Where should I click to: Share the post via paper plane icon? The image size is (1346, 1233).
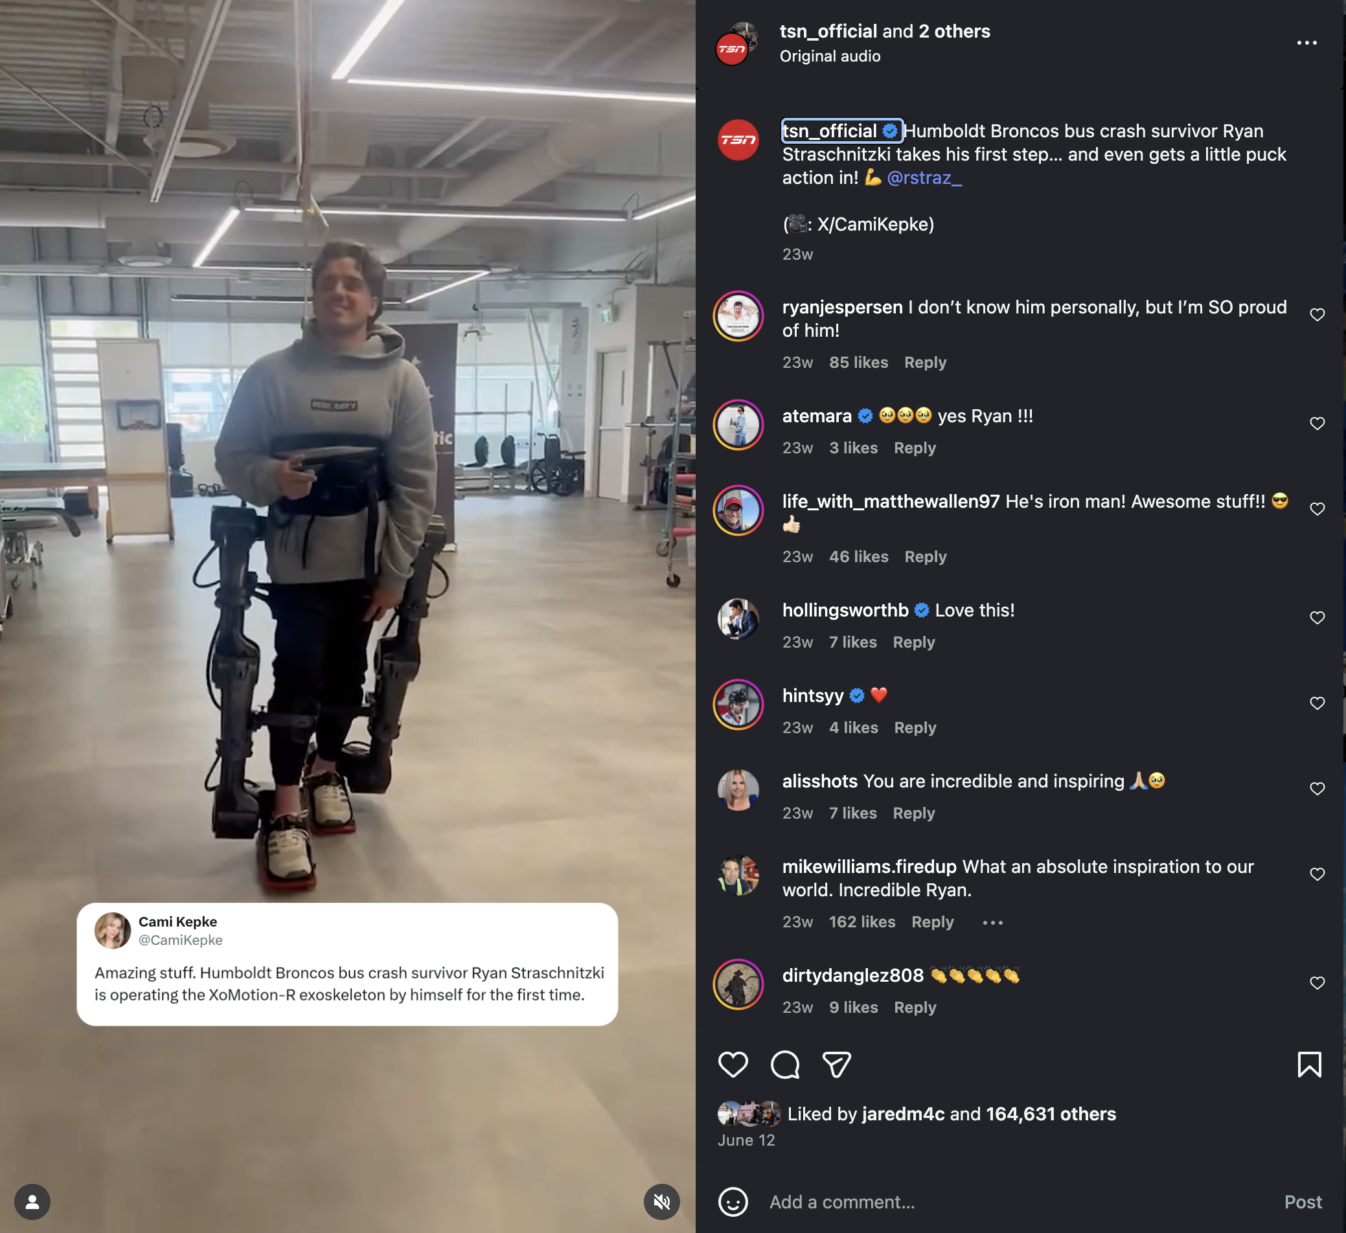tap(836, 1064)
